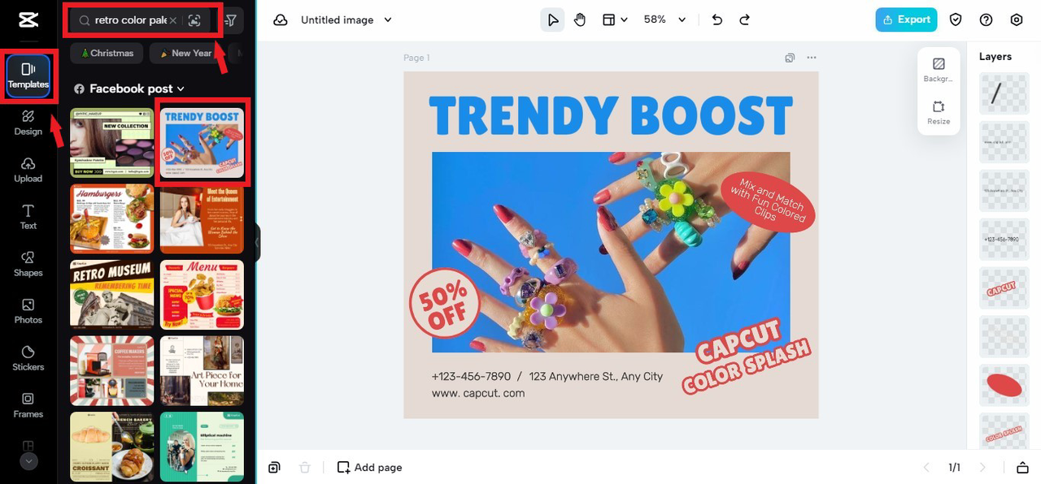Image resolution: width=1041 pixels, height=484 pixels.
Task: Open the Shapes panel
Action: tap(28, 264)
